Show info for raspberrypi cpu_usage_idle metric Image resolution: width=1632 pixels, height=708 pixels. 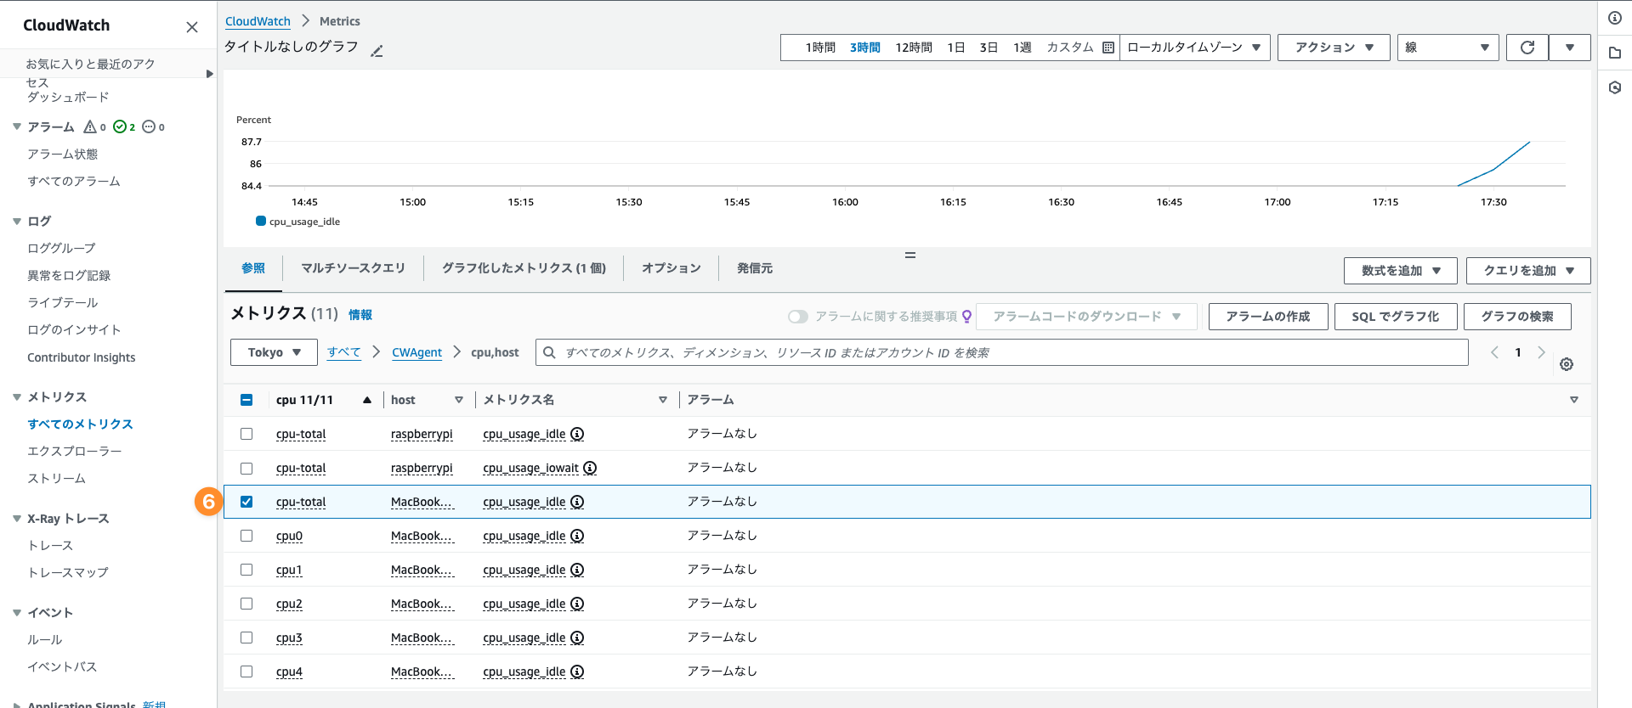(x=577, y=434)
